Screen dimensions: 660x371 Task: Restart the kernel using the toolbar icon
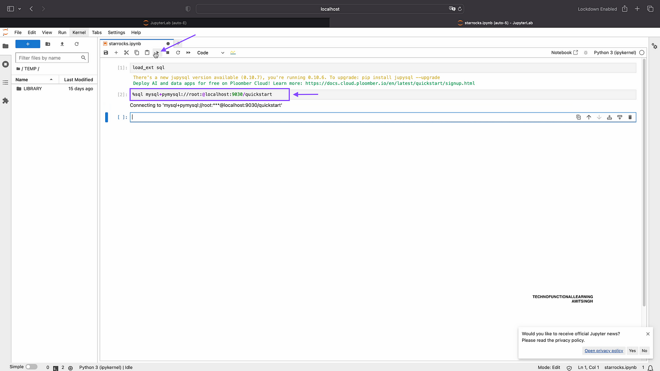(178, 53)
